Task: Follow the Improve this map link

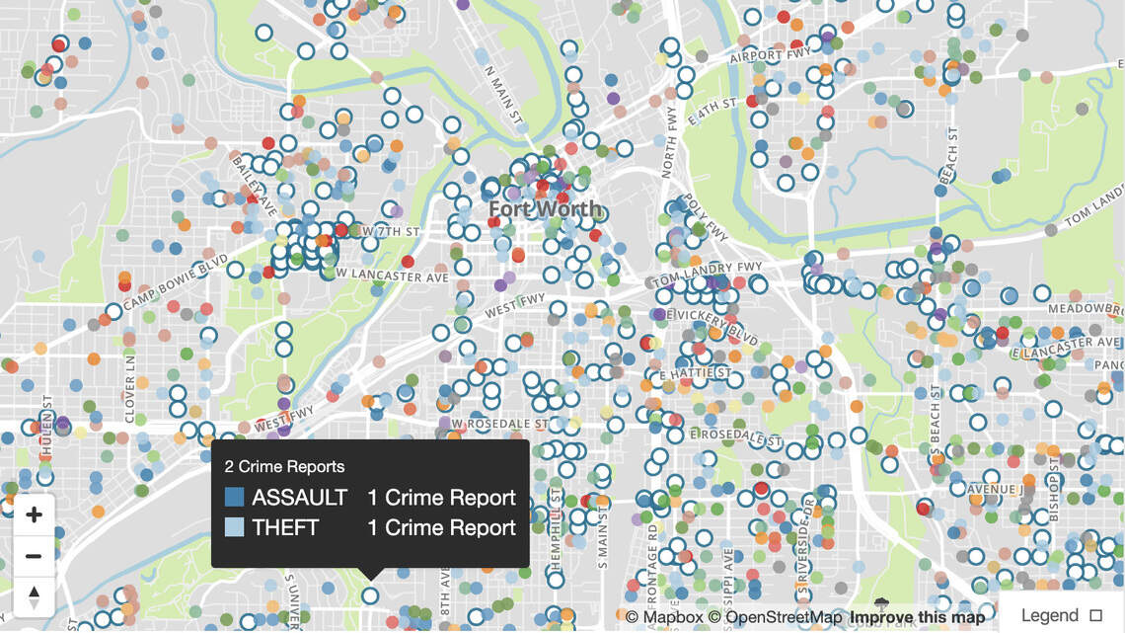Action: point(917,617)
